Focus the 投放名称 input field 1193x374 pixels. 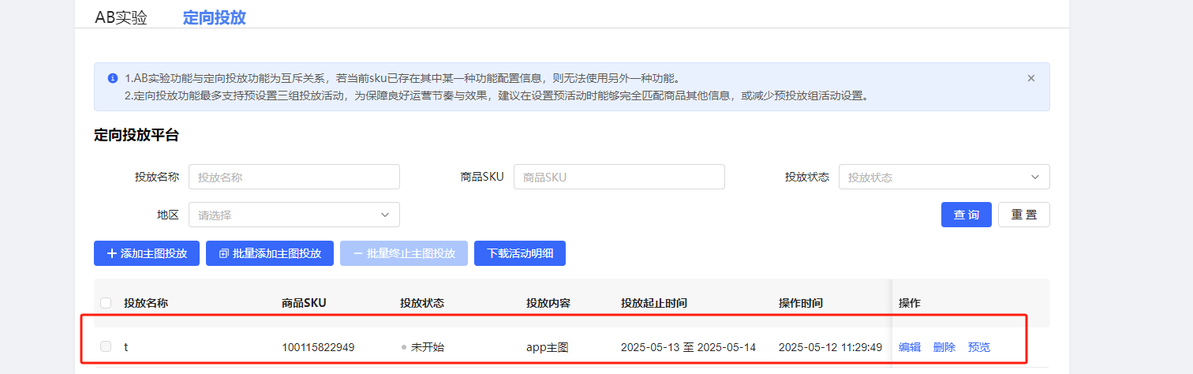(294, 177)
